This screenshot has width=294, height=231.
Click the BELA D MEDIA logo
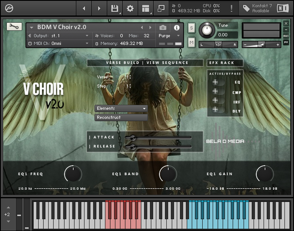225,141
